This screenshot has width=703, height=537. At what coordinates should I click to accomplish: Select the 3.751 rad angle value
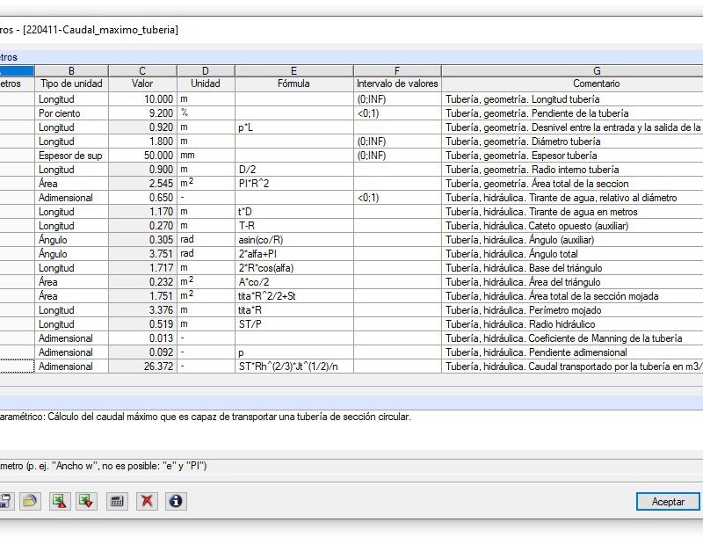142,254
